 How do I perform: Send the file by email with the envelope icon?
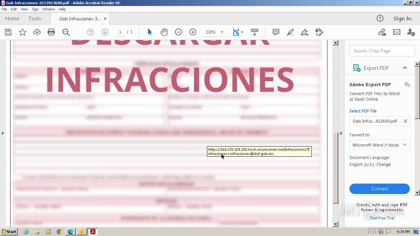[397, 32]
